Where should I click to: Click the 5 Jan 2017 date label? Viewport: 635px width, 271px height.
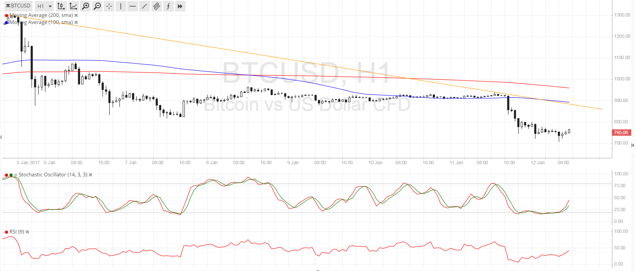(28, 163)
